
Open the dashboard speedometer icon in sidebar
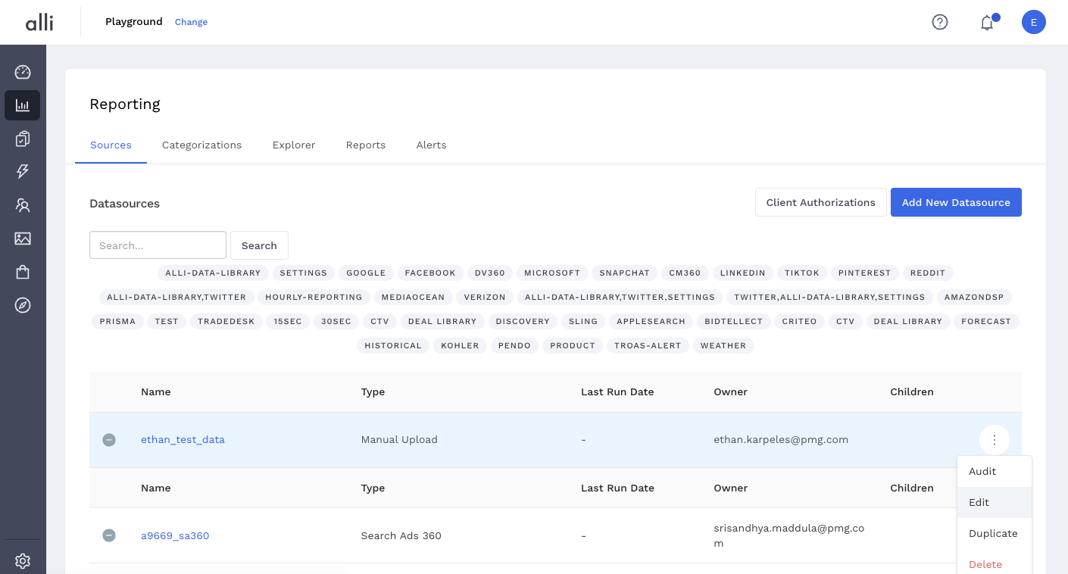(x=22, y=71)
